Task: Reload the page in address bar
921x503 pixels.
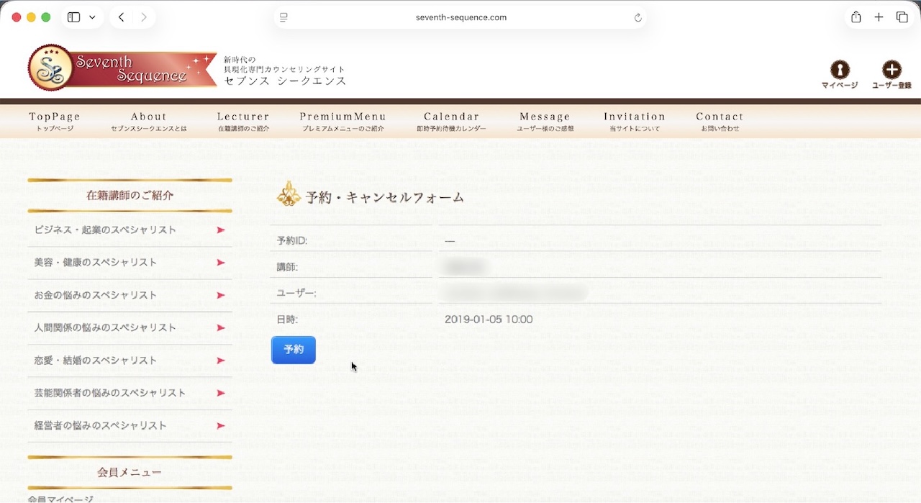Action: (638, 17)
